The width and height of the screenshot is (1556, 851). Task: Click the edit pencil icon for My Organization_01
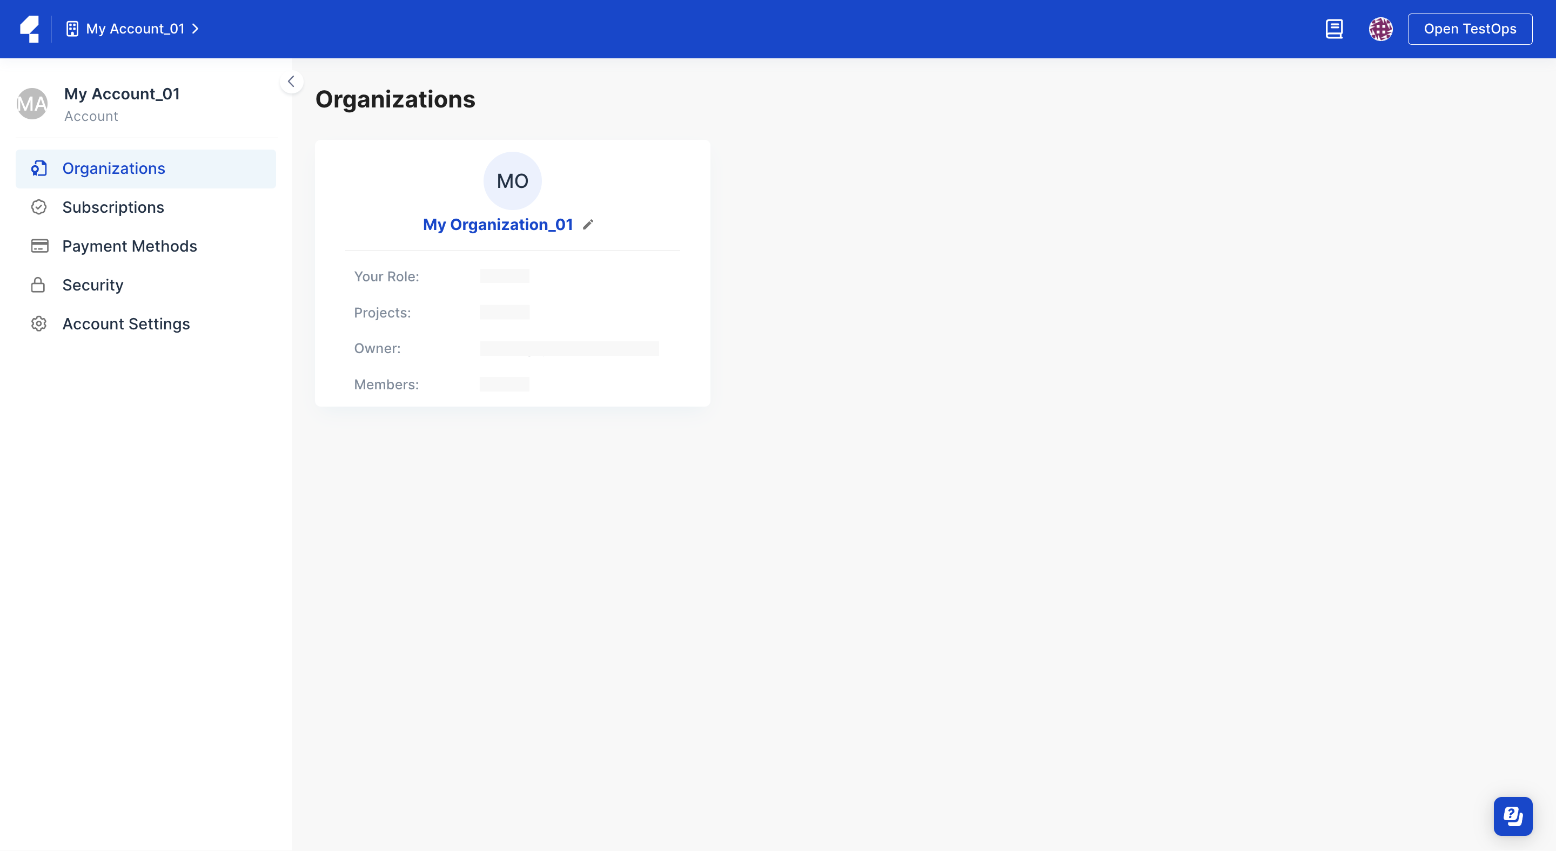pos(588,224)
